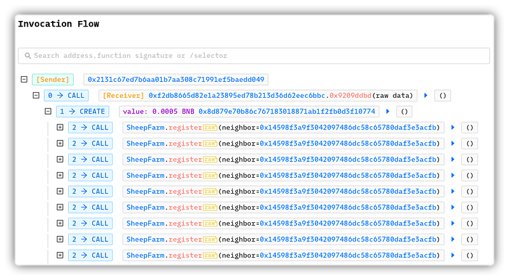Expand the bottom-most SheepFarm.register call row

[x=60, y=255]
